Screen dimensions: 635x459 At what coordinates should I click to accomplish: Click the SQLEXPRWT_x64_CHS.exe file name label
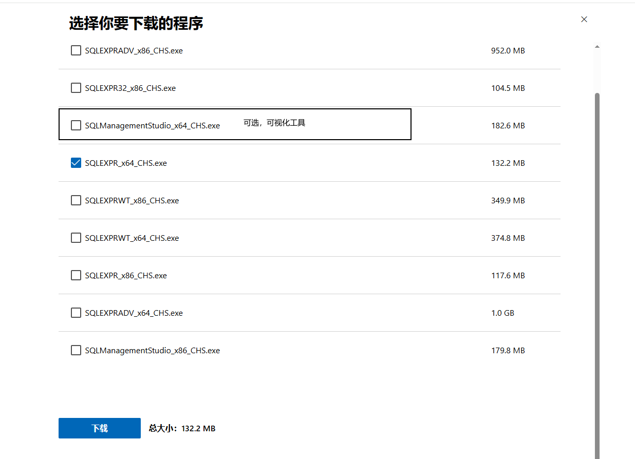(x=132, y=238)
